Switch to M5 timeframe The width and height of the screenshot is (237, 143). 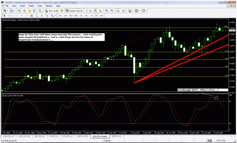[x=66, y=16]
